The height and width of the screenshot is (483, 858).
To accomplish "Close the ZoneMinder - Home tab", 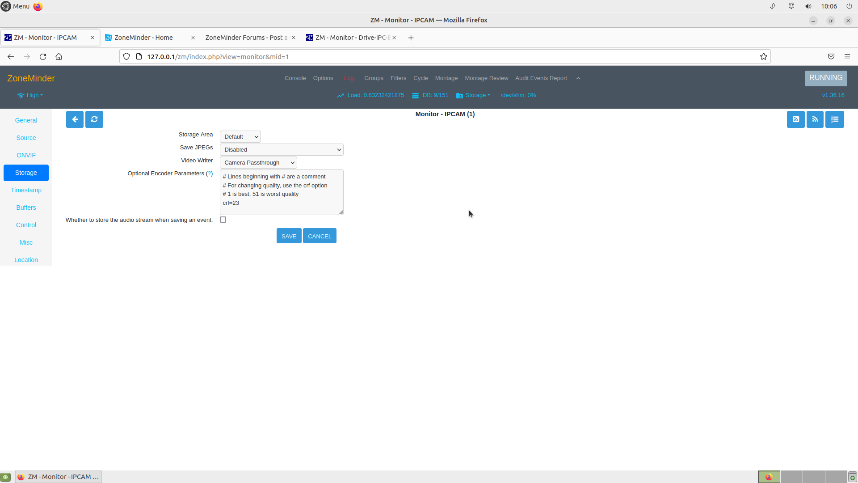I will coord(193,38).
